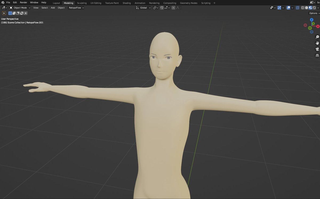Screen dimensions: 320x199
Task: Switch to the Rendering workspace tab
Action: (154, 3)
